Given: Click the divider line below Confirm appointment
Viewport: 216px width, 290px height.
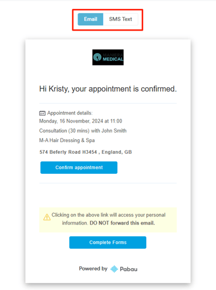Looking at the screenshot, I should click(x=108, y=183).
